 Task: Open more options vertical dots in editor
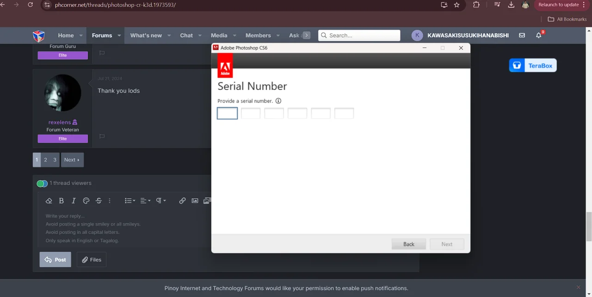[110, 201]
